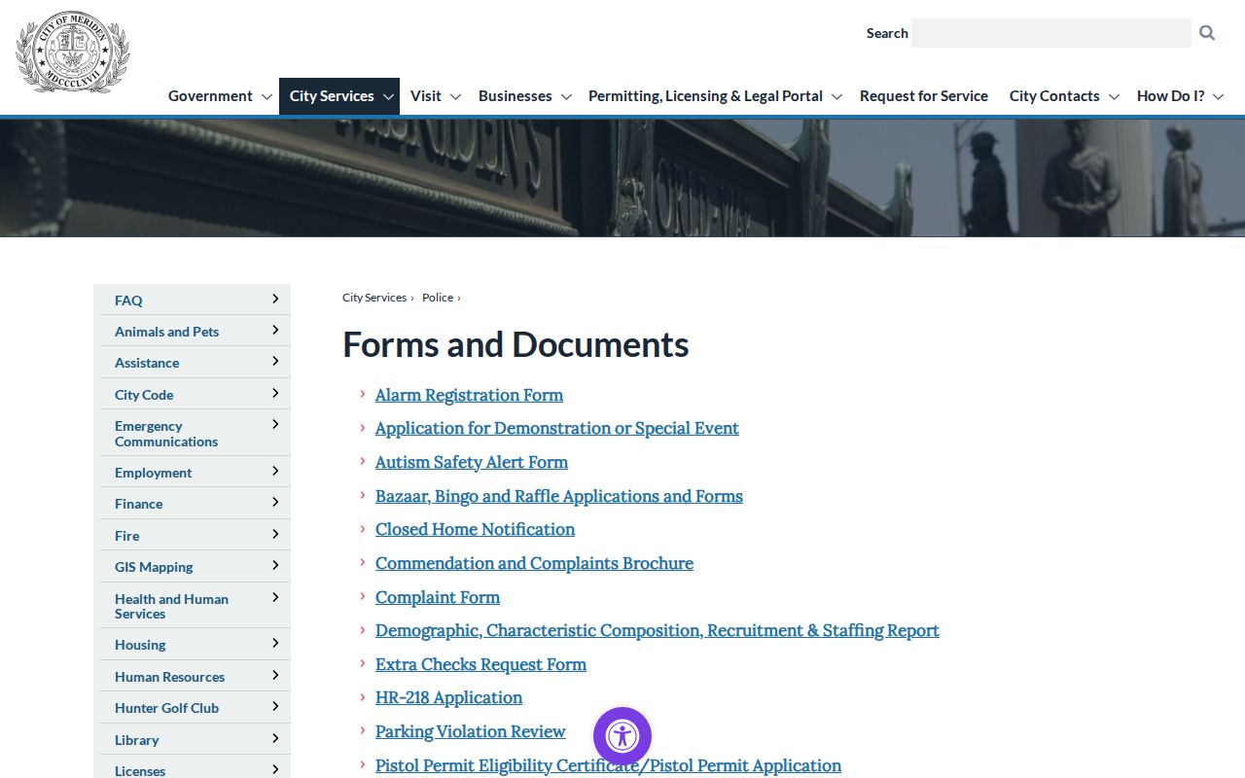Expand the Permitting, Licensing & Legal Portal chevron

(x=836, y=96)
